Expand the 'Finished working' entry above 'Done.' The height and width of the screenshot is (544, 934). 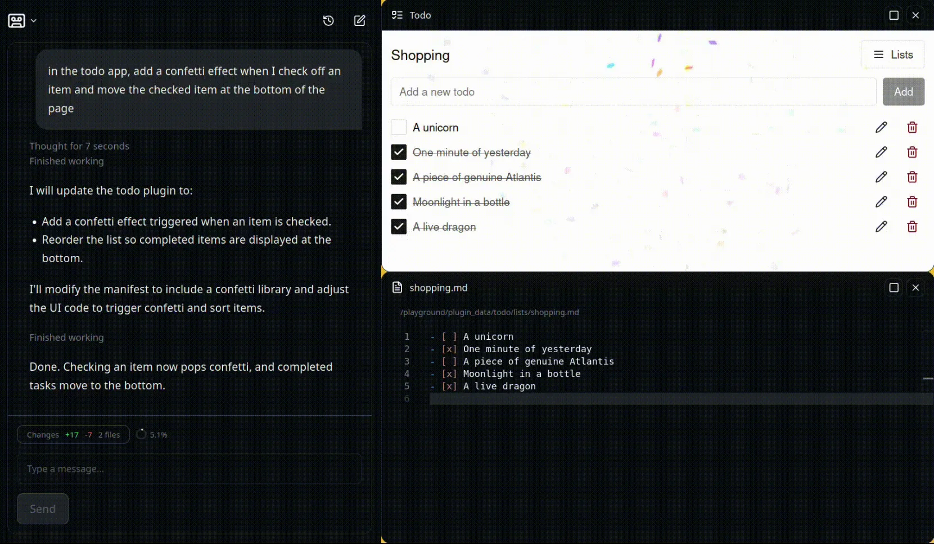[66, 338]
